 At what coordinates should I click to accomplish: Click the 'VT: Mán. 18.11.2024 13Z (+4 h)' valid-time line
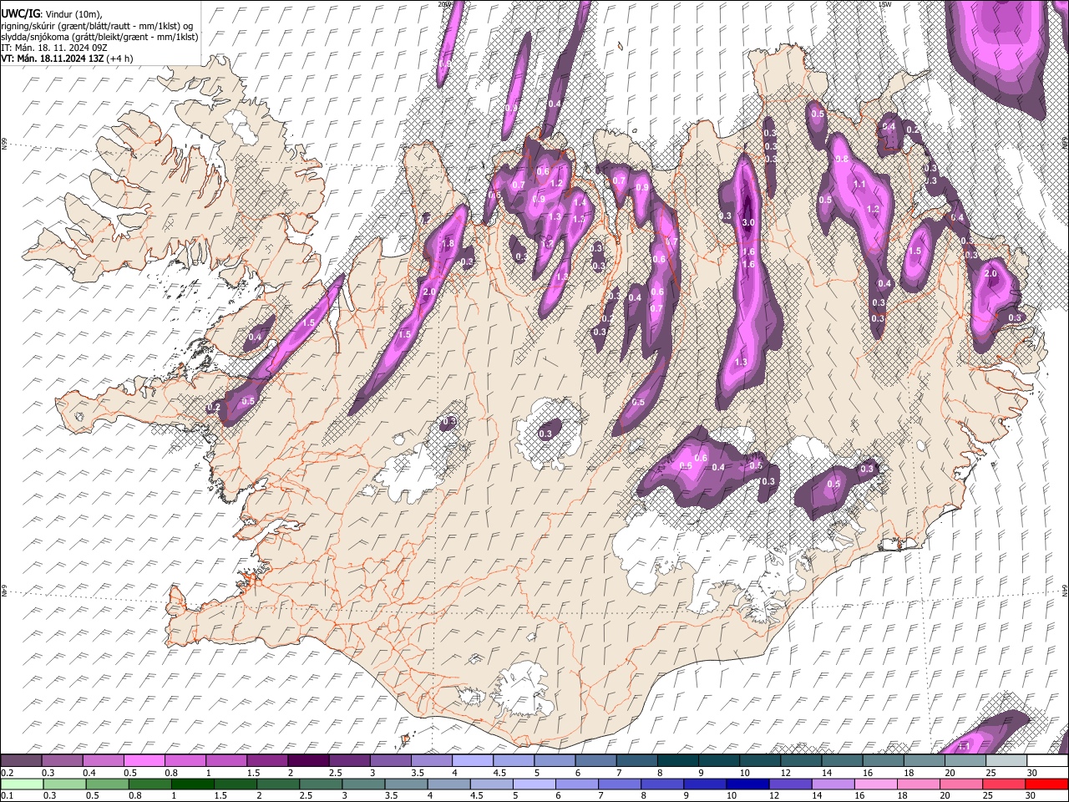click(67, 58)
